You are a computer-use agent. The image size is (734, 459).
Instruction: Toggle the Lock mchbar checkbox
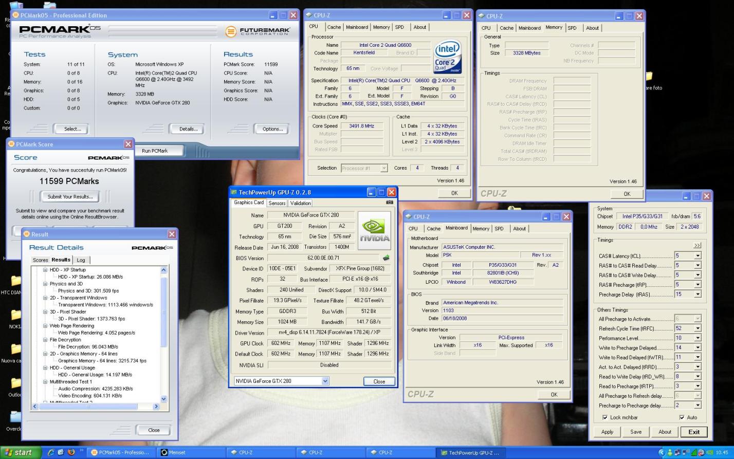coord(605,417)
